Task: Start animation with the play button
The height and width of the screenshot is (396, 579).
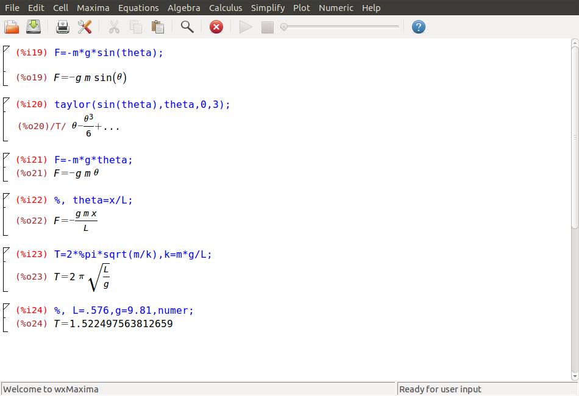Action: 246,27
